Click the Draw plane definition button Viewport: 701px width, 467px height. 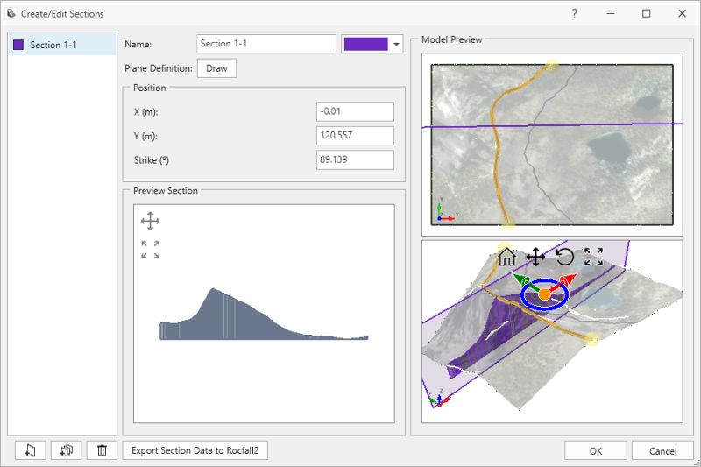point(216,68)
